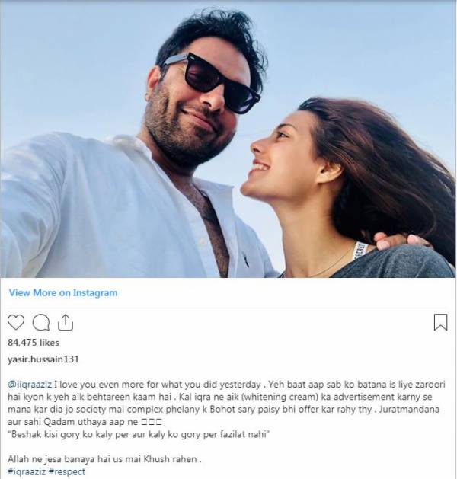
Task: Click the man's sunglasses in photo
Action: coord(212,82)
